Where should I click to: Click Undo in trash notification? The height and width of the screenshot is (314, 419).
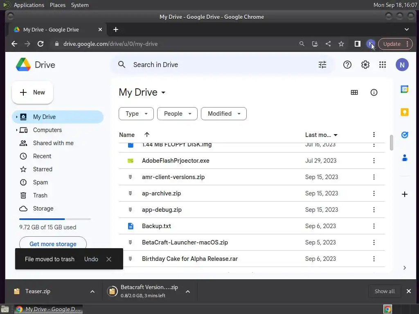[91, 259]
